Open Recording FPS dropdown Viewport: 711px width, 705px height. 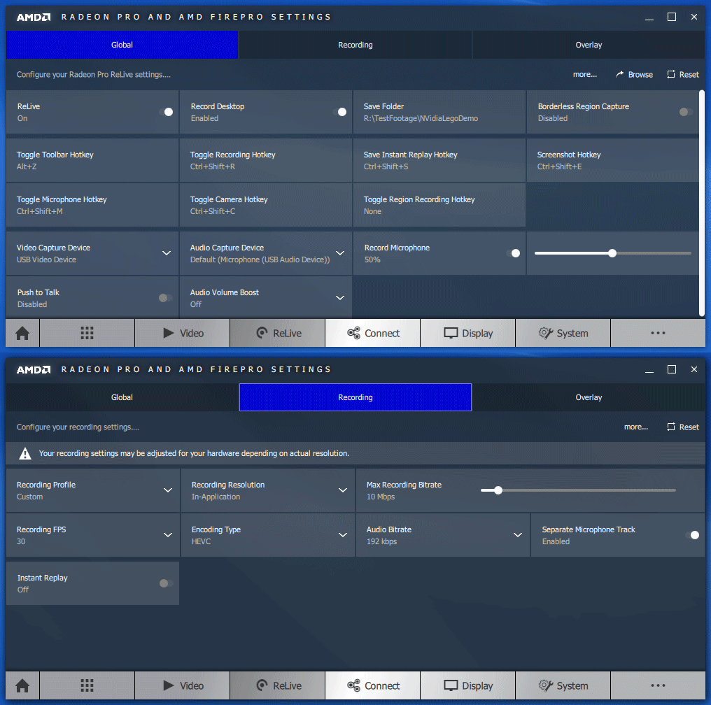pyautogui.click(x=168, y=535)
